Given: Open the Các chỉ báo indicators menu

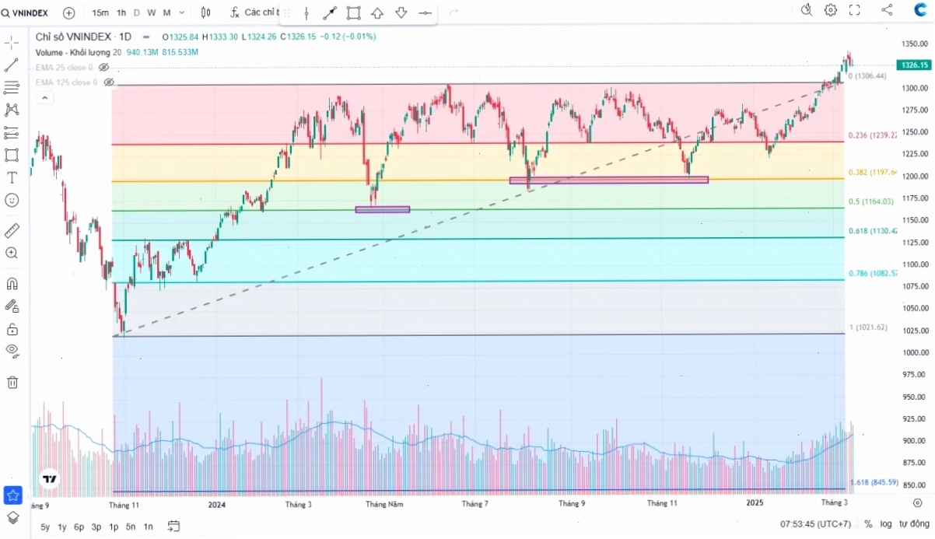Looking at the screenshot, I should pyautogui.click(x=255, y=12).
